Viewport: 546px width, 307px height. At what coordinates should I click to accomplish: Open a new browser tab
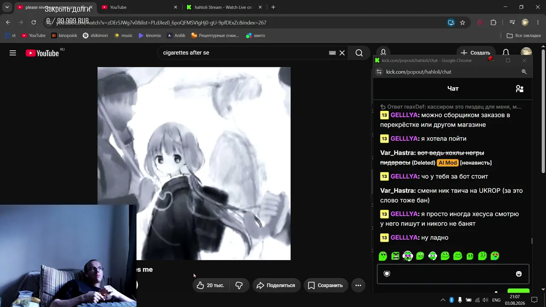273,7
